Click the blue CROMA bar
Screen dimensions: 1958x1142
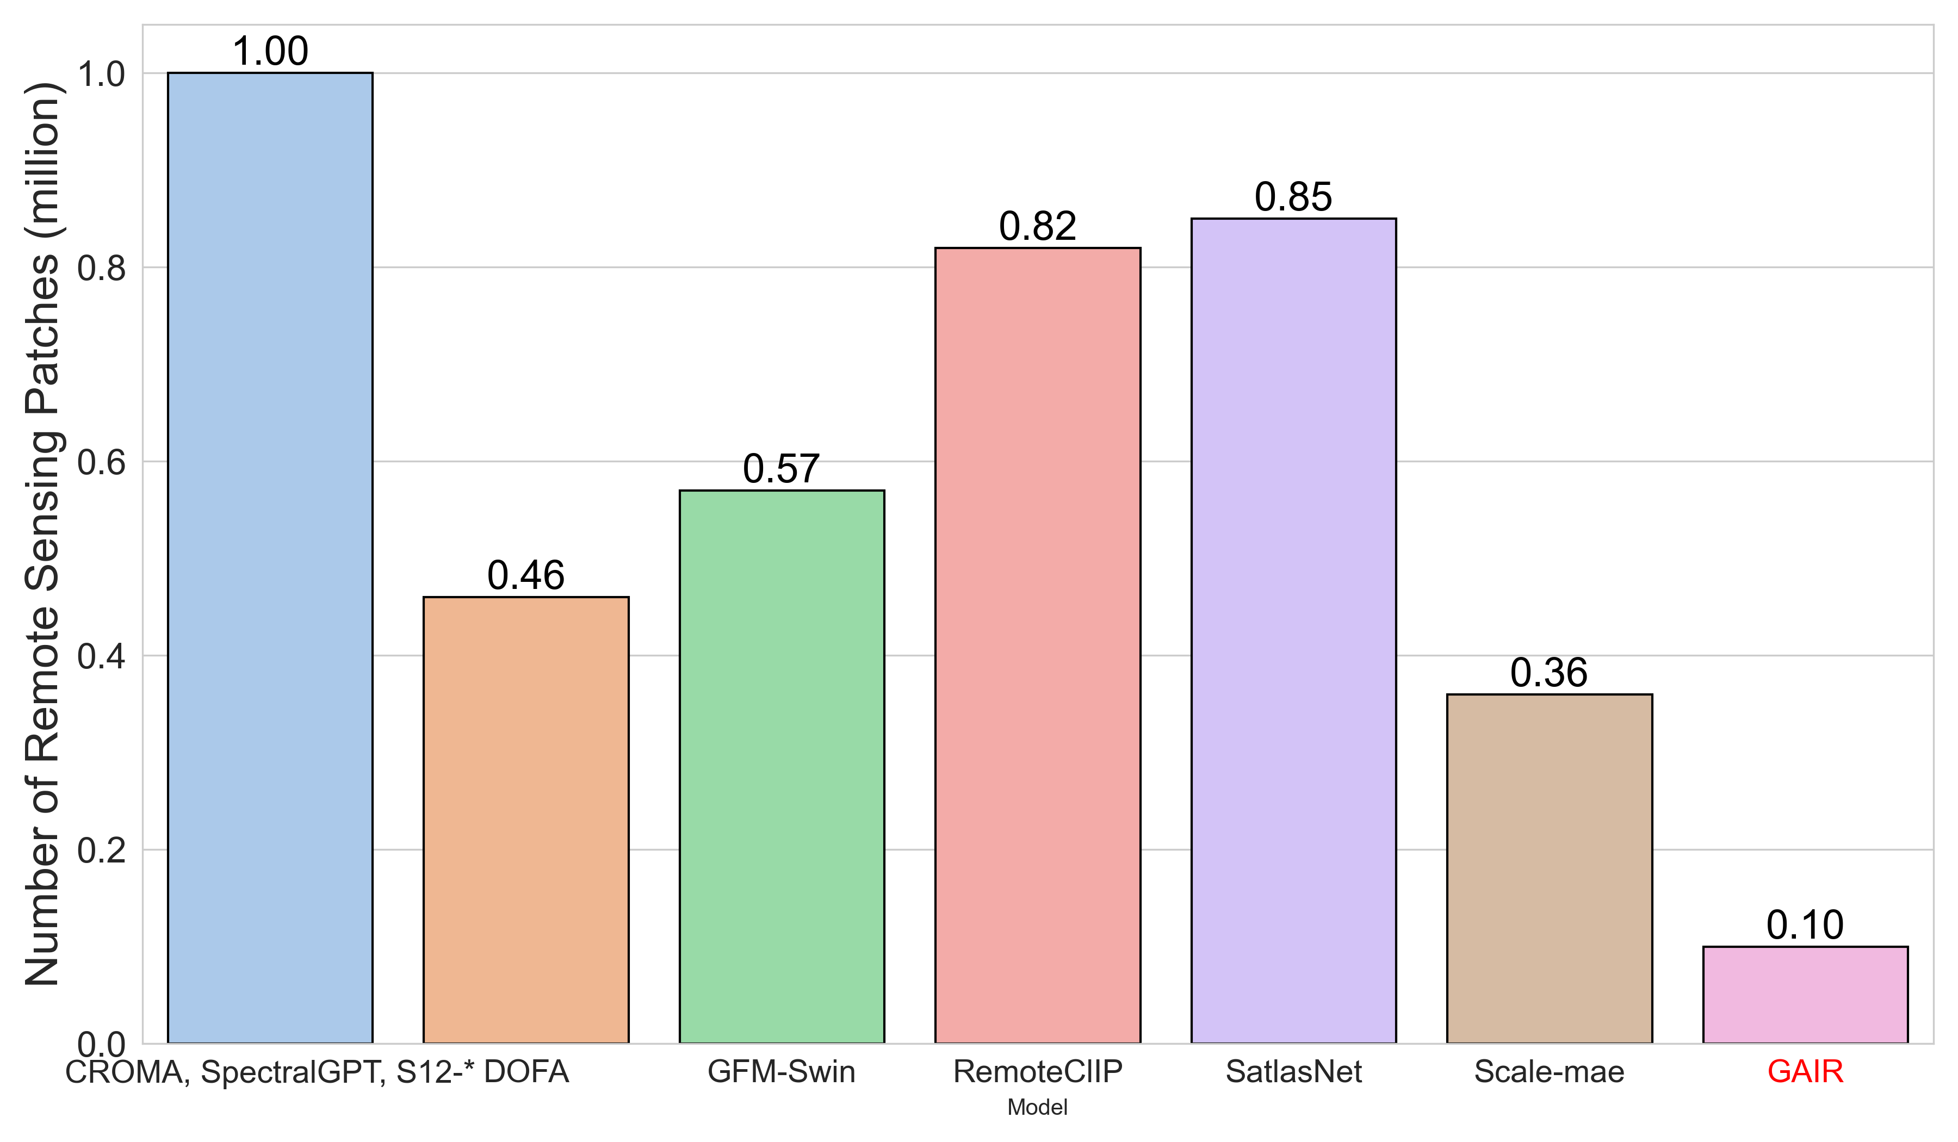click(270, 557)
